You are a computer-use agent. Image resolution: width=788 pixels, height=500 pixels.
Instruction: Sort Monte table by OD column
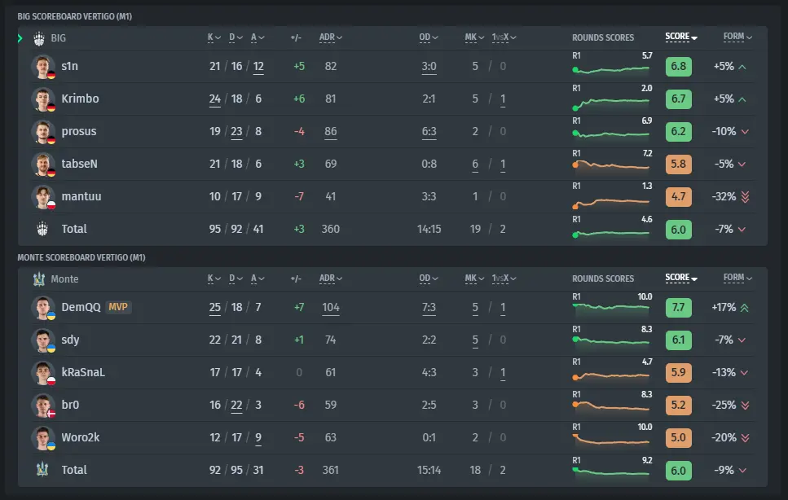tap(429, 279)
